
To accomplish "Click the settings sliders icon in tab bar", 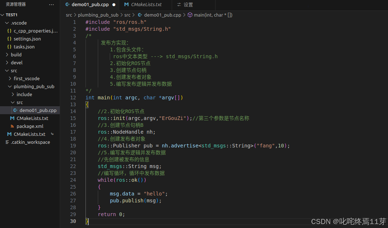I will (x=179, y=4).
